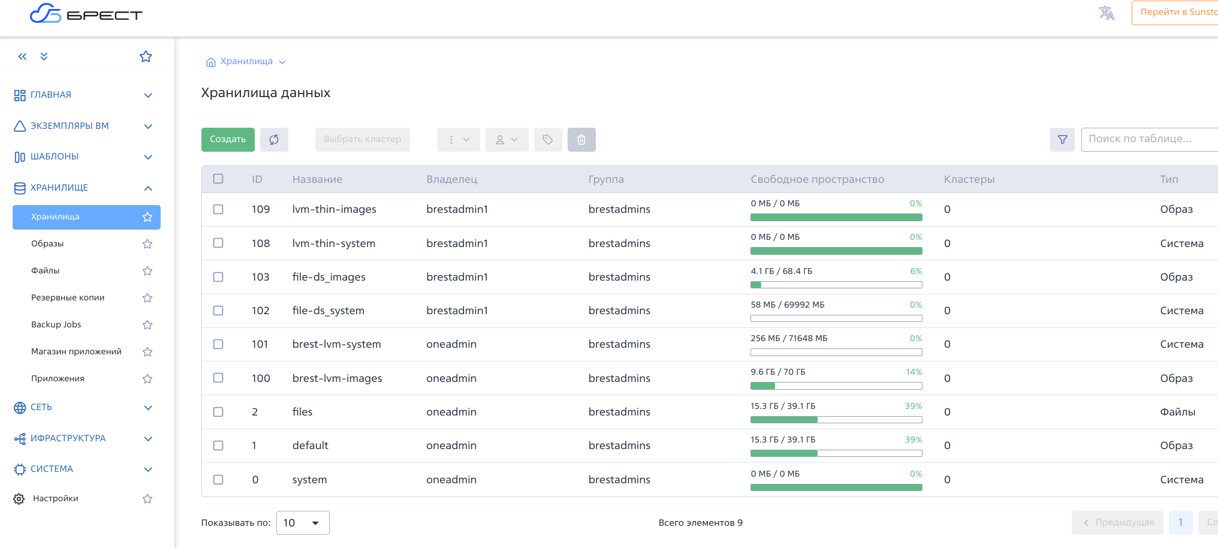Click the table search input field
1218x548 pixels.
pyautogui.click(x=1148, y=139)
